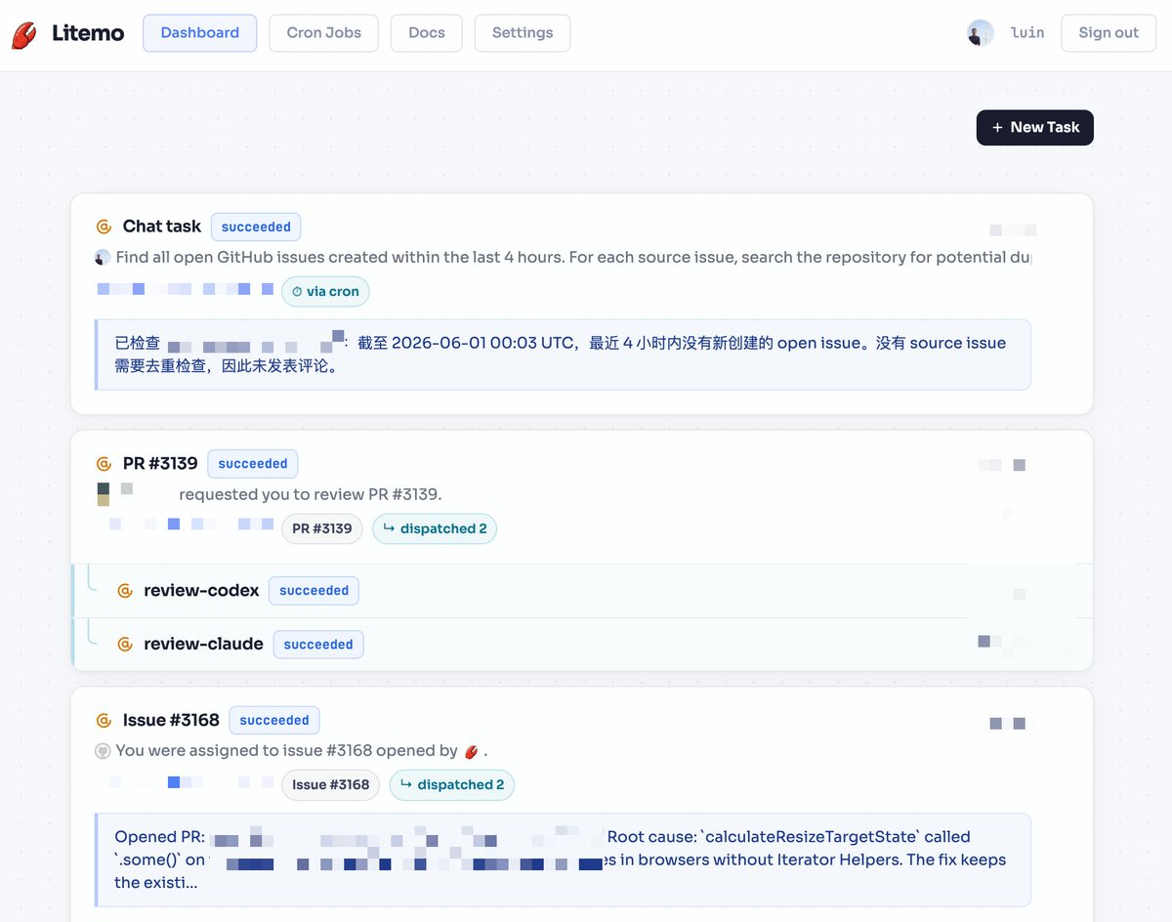Click the PR #3139 agent icon
1172x922 pixels.
coord(104,464)
